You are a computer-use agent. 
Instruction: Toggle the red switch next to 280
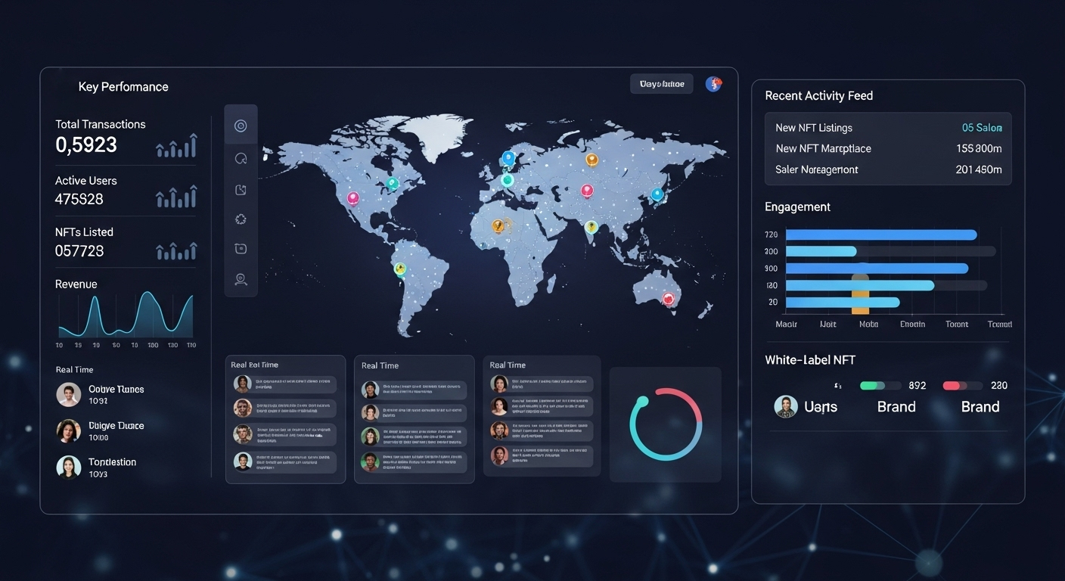(x=962, y=386)
